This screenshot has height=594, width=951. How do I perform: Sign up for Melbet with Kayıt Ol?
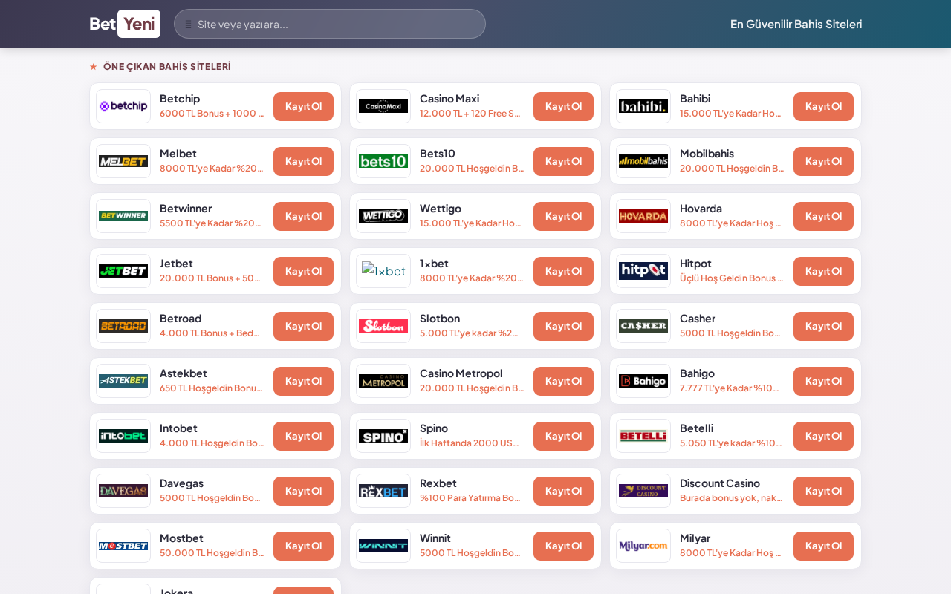point(303,161)
